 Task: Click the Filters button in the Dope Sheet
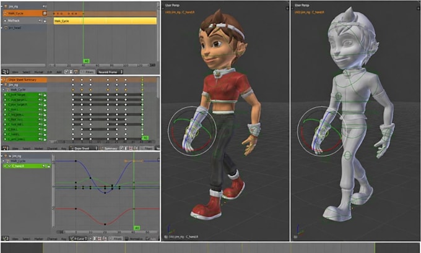pyautogui.click(x=147, y=148)
